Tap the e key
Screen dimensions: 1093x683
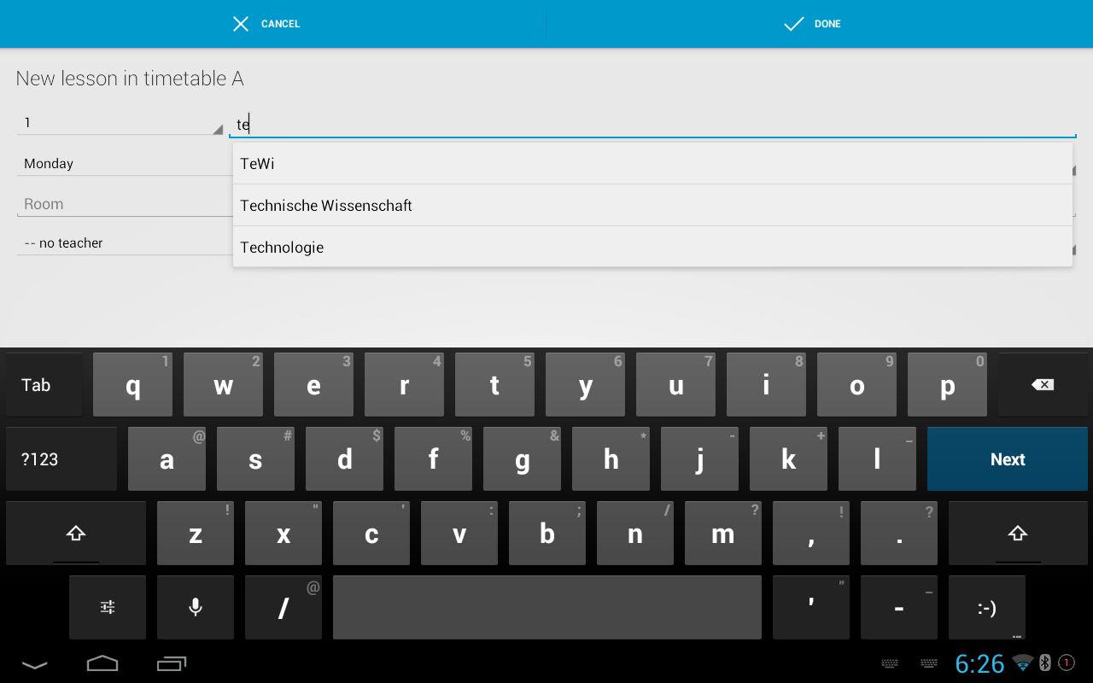(x=313, y=385)
